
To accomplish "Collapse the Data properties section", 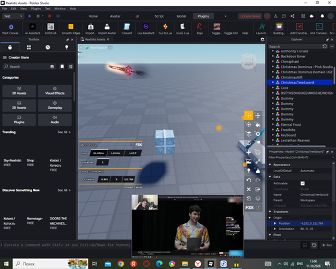I will tap(270, 177).
